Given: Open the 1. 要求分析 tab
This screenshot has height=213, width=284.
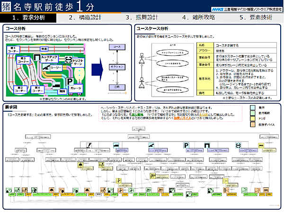Looking at the screenshot, I should click(28, 18).
